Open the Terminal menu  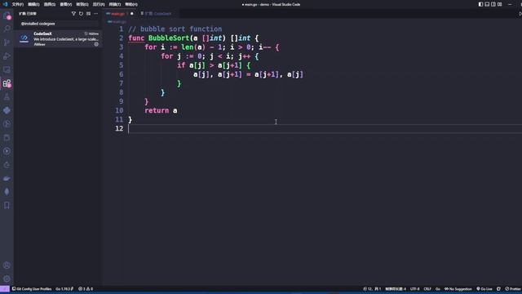tap(115, 4)
